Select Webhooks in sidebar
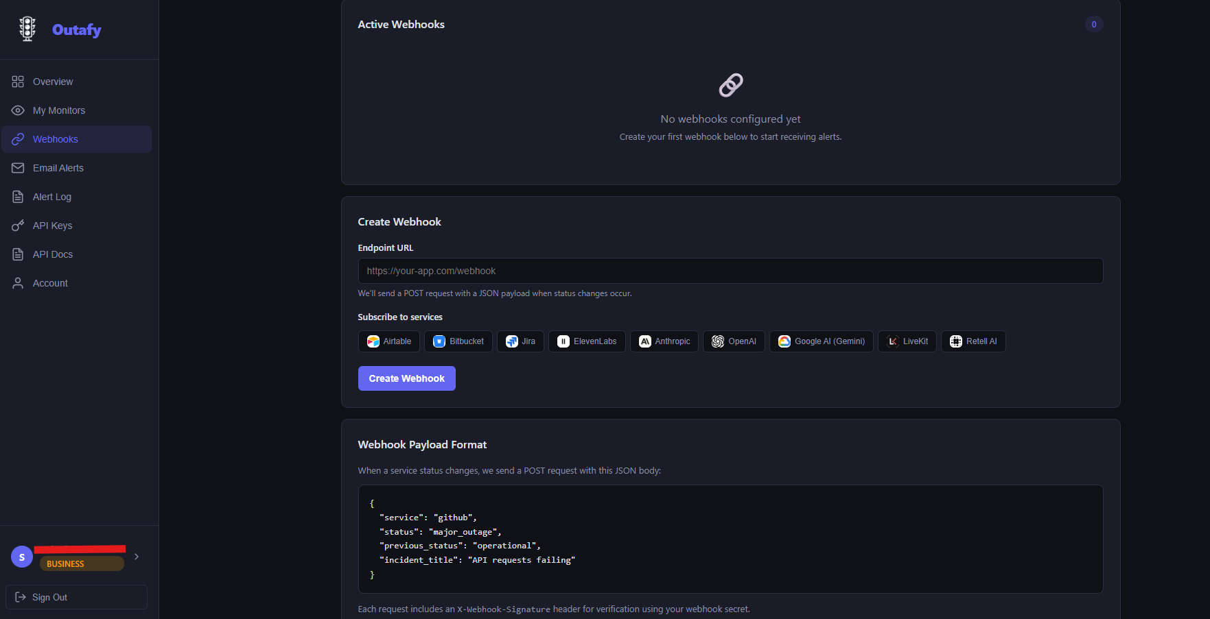The width and height of the screenshot is (1210, 619). pyautogui.click(x=76, y=139)
